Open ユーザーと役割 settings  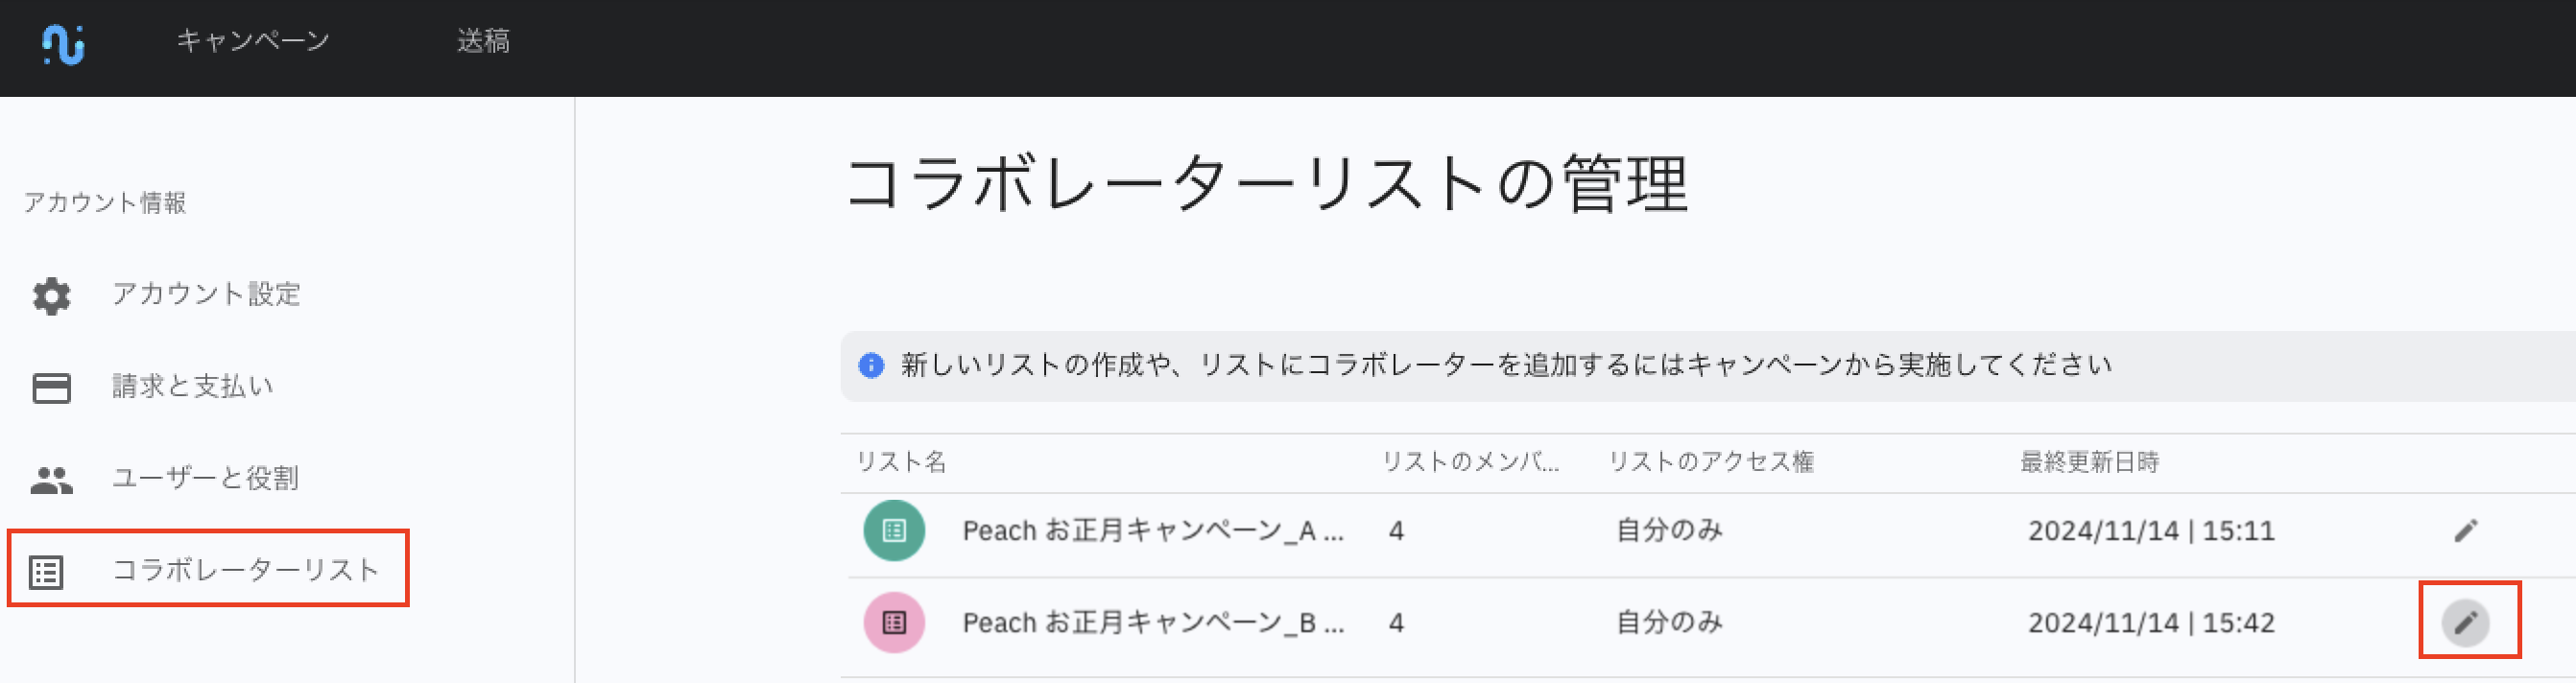click(205, 478)
